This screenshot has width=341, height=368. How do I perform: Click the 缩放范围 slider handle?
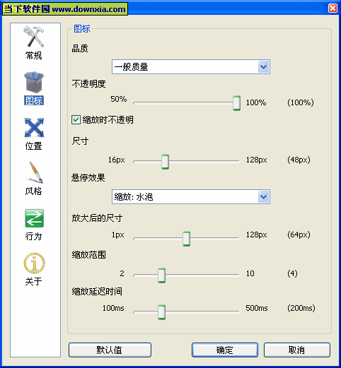(x=161, y=275)
